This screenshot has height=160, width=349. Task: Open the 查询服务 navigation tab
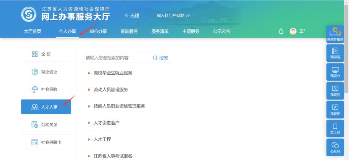pos(129,31)
